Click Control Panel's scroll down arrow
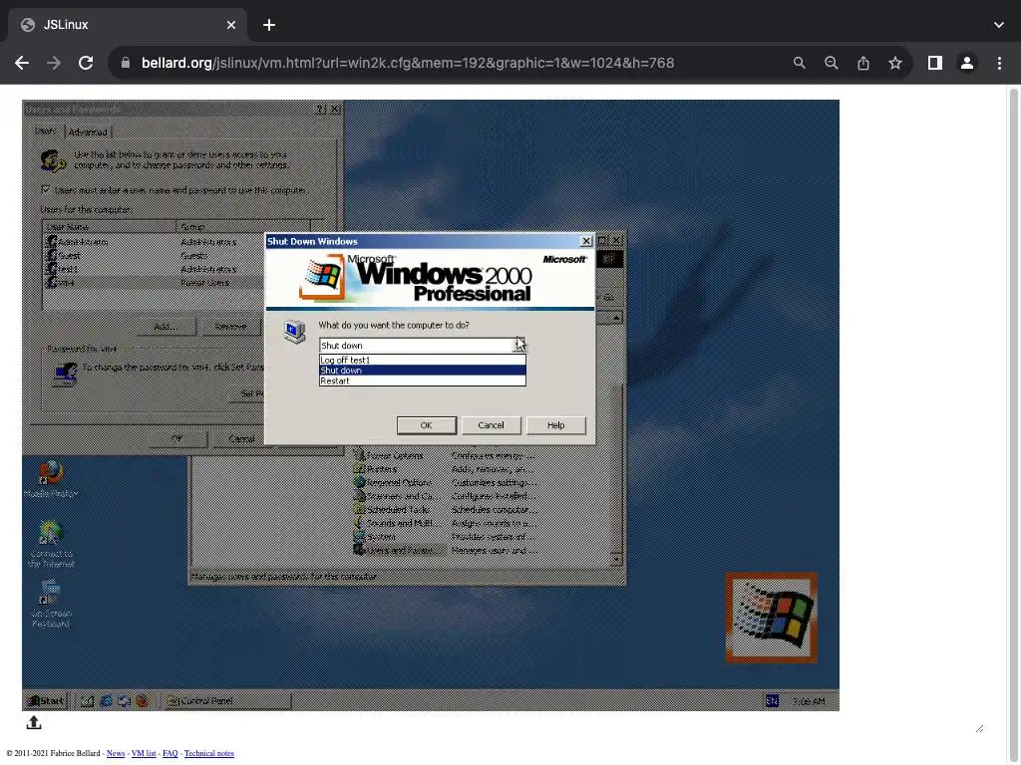Viewport: 1021px width, 765px height. point(616,560)
